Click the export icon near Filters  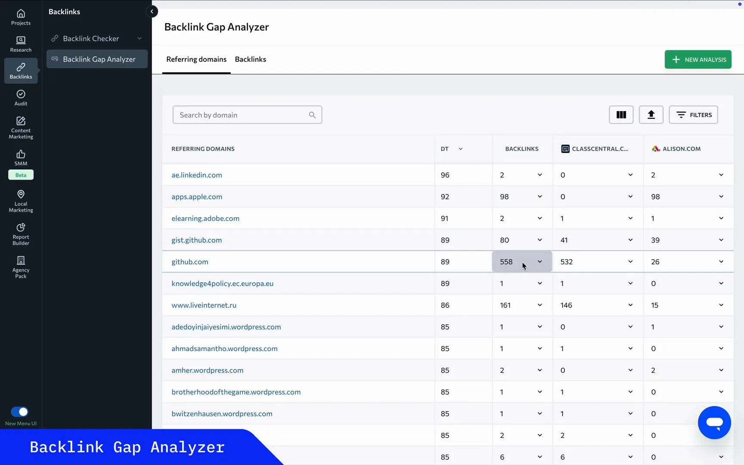(x=651, y=115)
